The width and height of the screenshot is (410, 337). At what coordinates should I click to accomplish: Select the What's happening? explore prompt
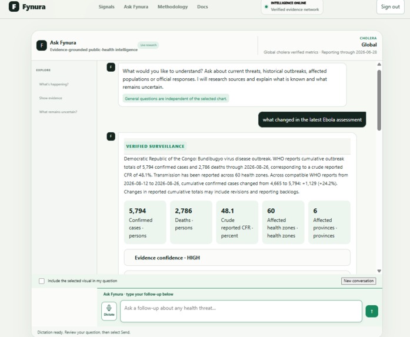point(54,84)
